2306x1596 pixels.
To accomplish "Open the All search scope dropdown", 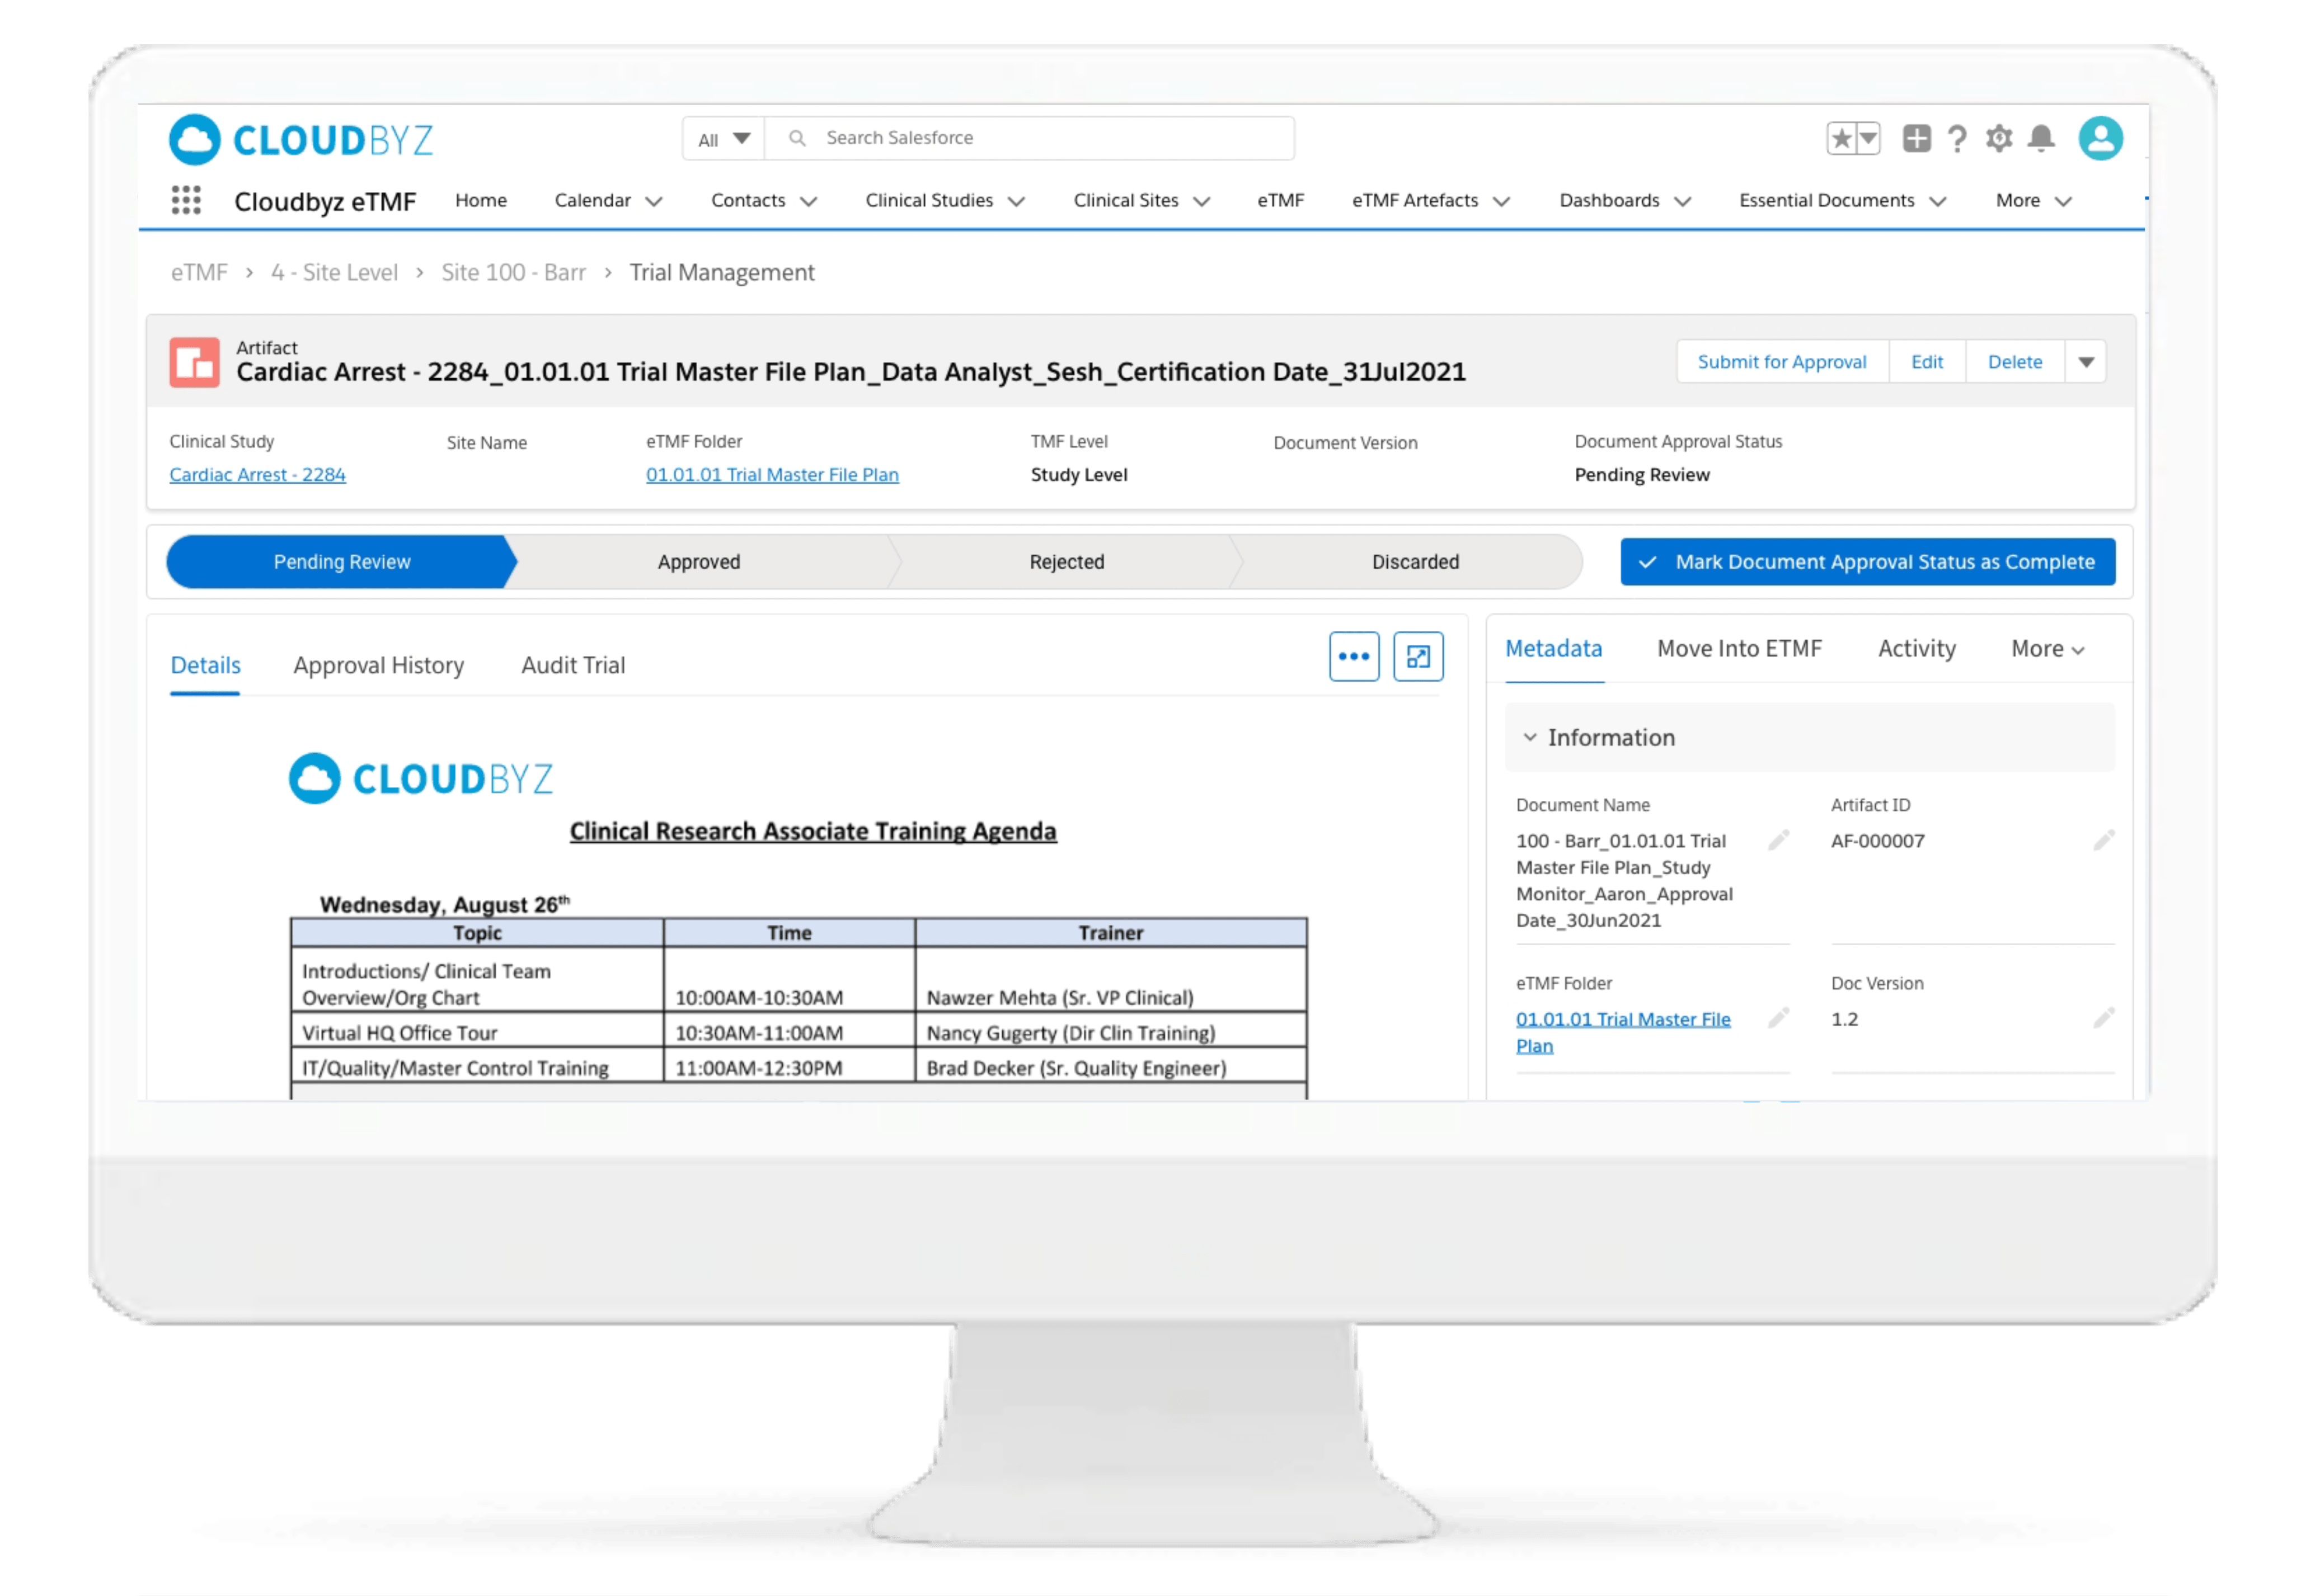I will (x=724, y=138).
